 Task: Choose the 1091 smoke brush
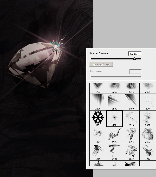(x=131, y=136)
